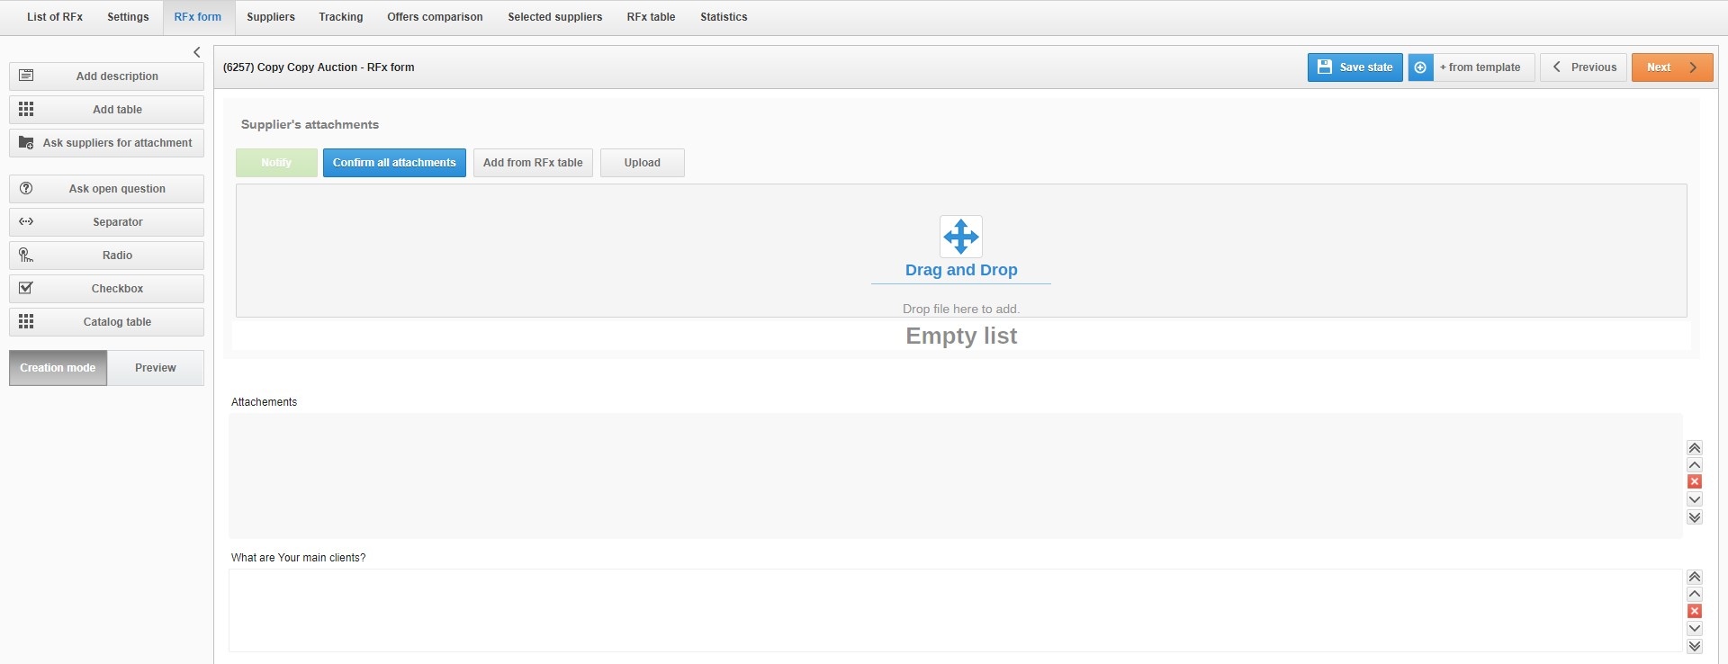Click the Add description list icon
The height and width of the screenshot is (664, 1728).
coord(26,76)
